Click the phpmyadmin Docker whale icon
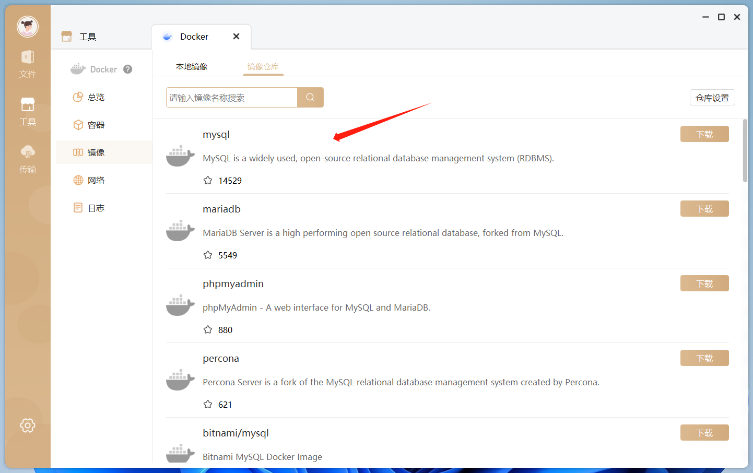Image resolution: width=753 pixels, height=473 pixels. pyautogui.click(x=180, y=305)
